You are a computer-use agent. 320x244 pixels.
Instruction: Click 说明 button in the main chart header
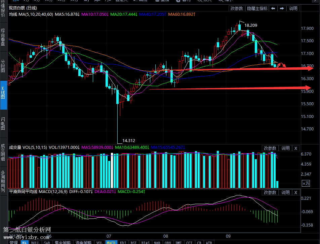pos(293,8)
